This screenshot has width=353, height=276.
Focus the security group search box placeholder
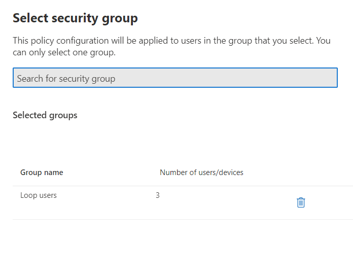(66, 79)
